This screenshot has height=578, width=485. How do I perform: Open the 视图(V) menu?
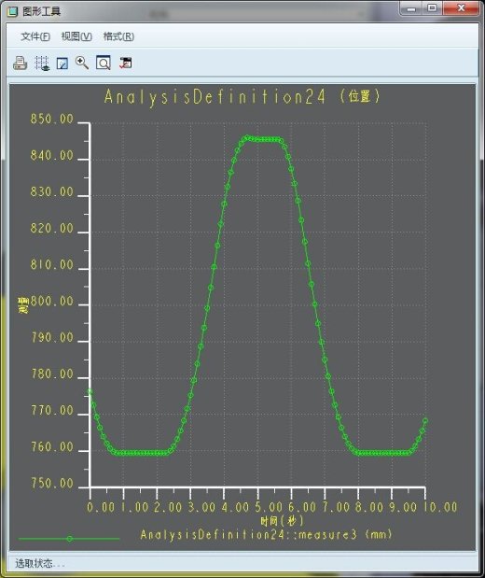pyautogui.click(x=76, y=36)
